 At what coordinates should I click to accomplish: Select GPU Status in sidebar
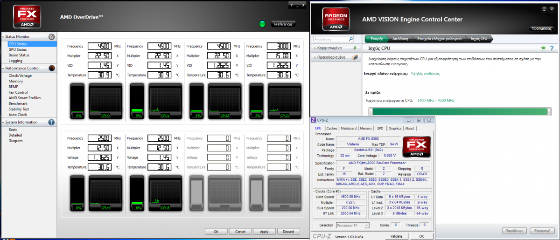18,49
